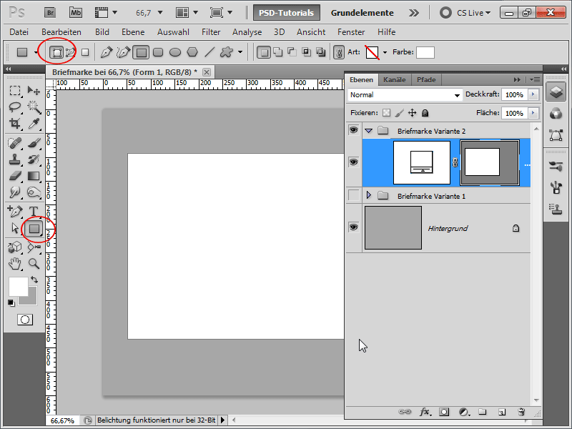This screenshot has height=429, width=572.
Task: Toggle lock all for layer
Action: 425,113
